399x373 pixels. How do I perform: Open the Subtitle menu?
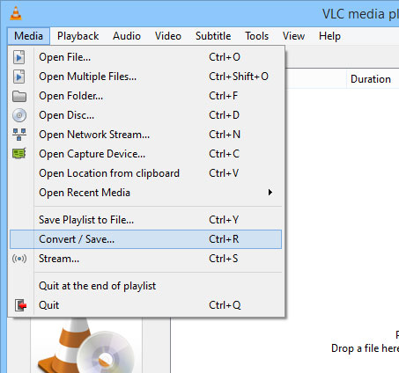point(213,36)
